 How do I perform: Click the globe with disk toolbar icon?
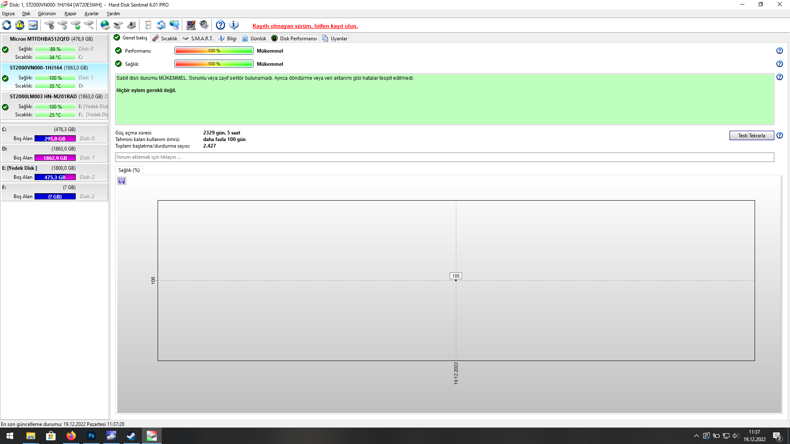[105, 25]
